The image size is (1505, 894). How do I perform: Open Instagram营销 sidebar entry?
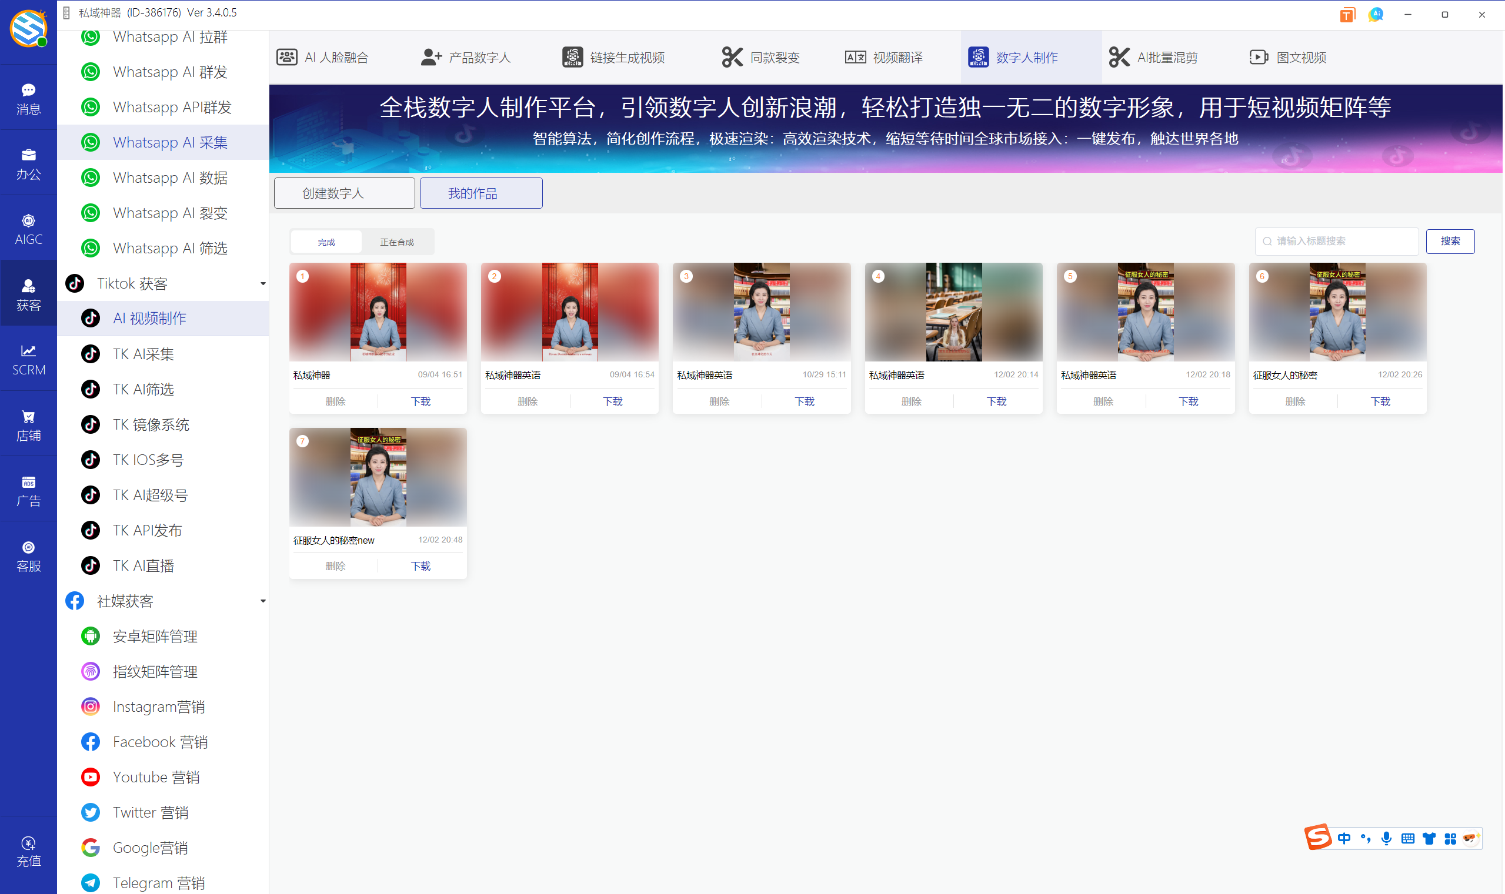click(158, 706)
